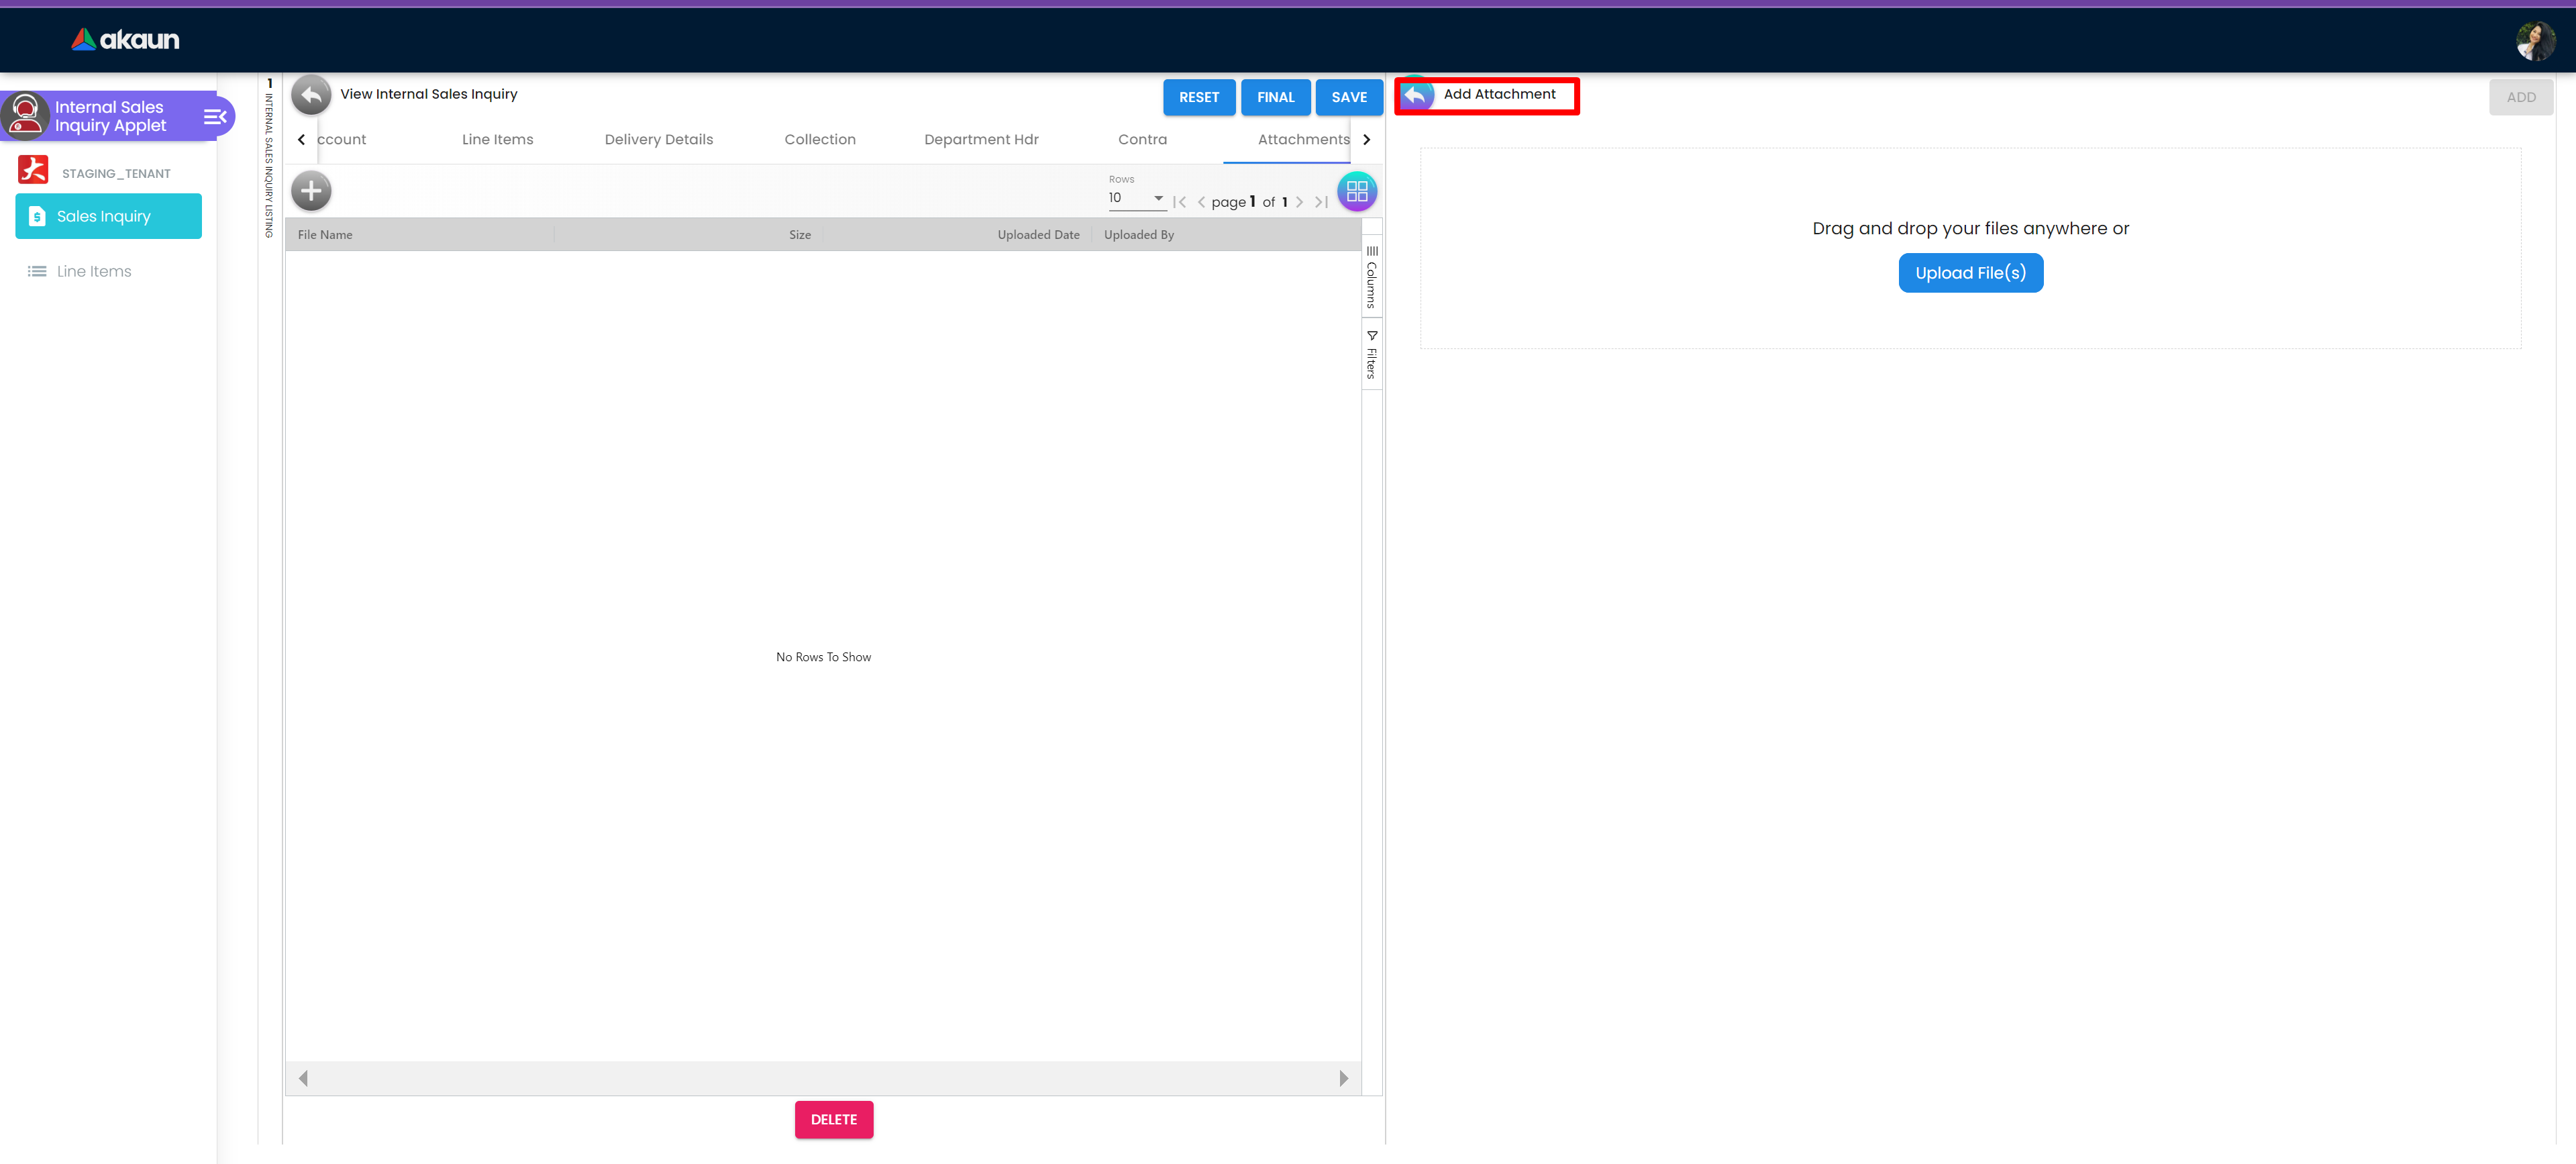The height and width of the screenshot is (1164, 2576).
Task: Open the Columns side panel
Action: click(x=1371, y=277)
